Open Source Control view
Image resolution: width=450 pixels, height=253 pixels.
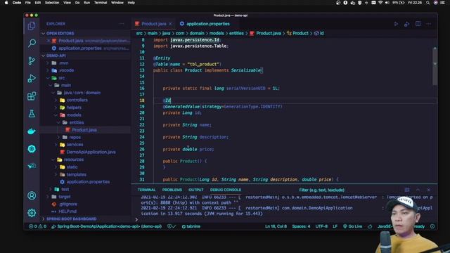[32, 61]
